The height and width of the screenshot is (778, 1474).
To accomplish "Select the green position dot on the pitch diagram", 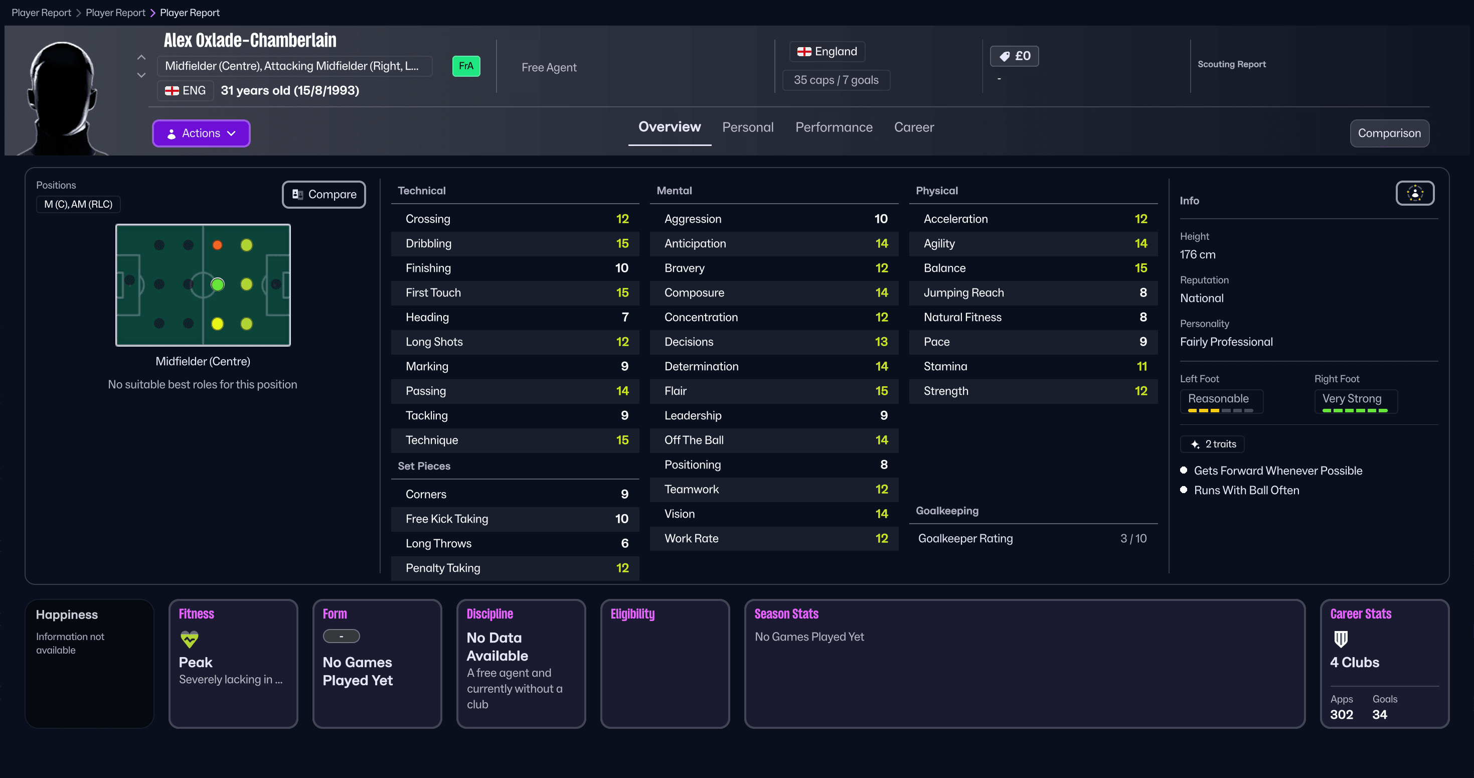I will click(x=218, y=284).
